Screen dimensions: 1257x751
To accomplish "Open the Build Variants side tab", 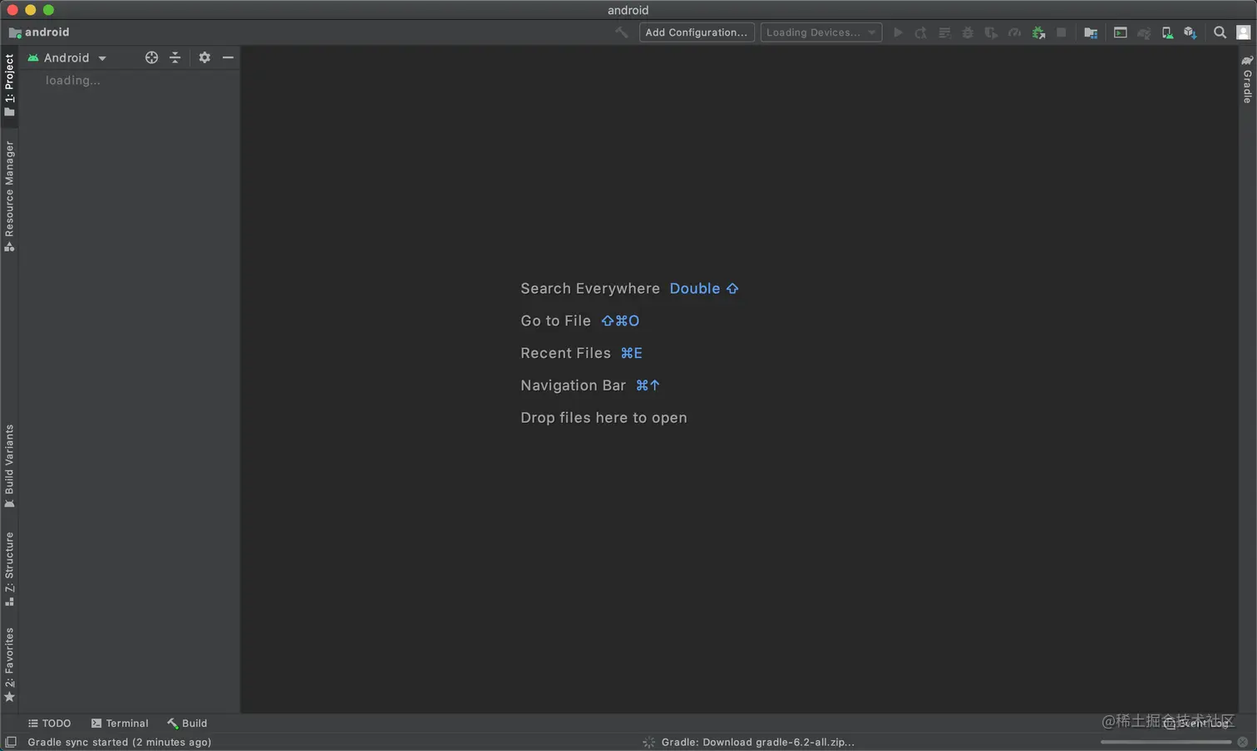I will pyautogui.click(x=9, y=466).
